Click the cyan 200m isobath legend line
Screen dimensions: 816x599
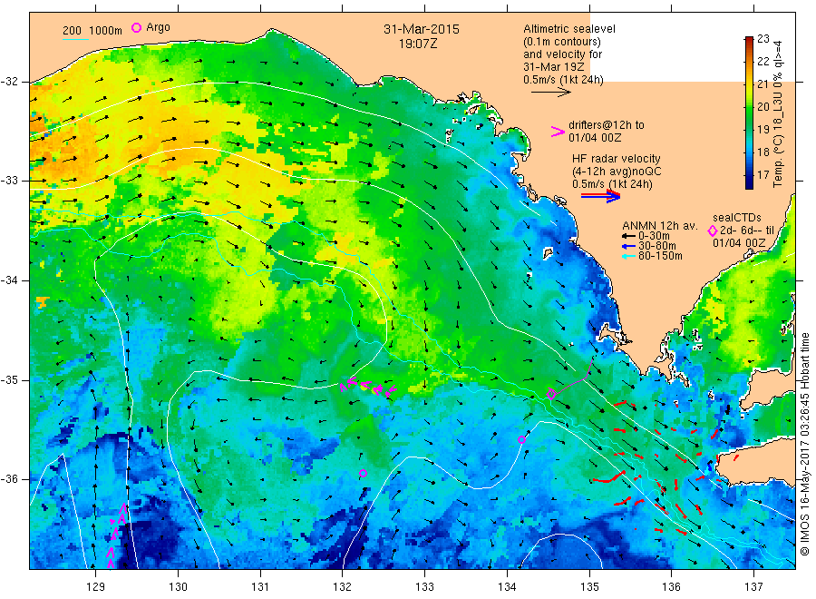(76, 39)
